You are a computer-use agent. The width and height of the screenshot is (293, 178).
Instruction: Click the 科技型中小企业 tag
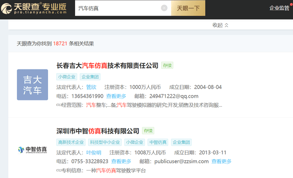[105, 142]
